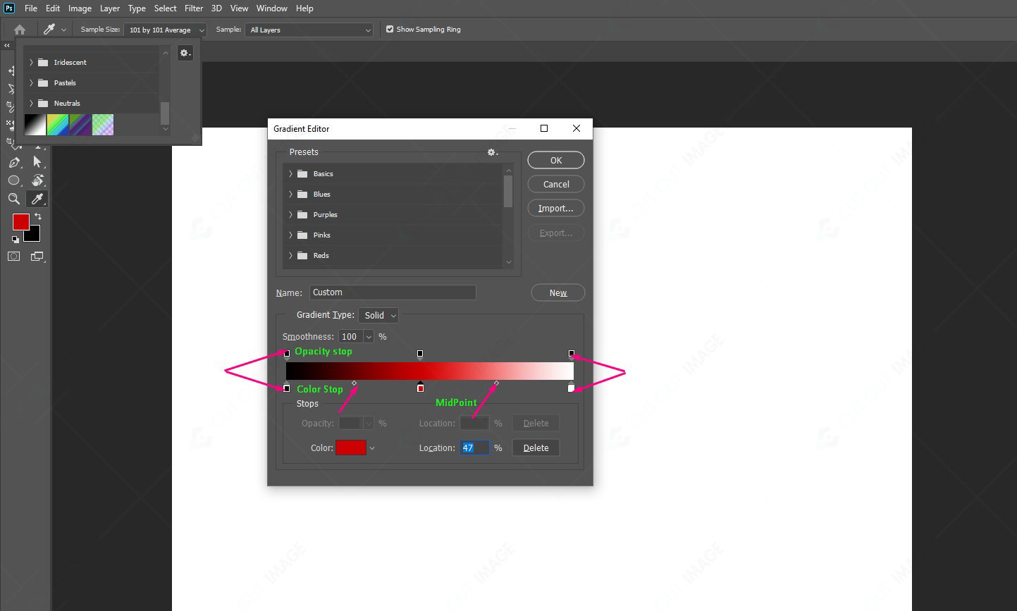
Task: Select the Zoom magnifier tool
Action: [13, 199]
